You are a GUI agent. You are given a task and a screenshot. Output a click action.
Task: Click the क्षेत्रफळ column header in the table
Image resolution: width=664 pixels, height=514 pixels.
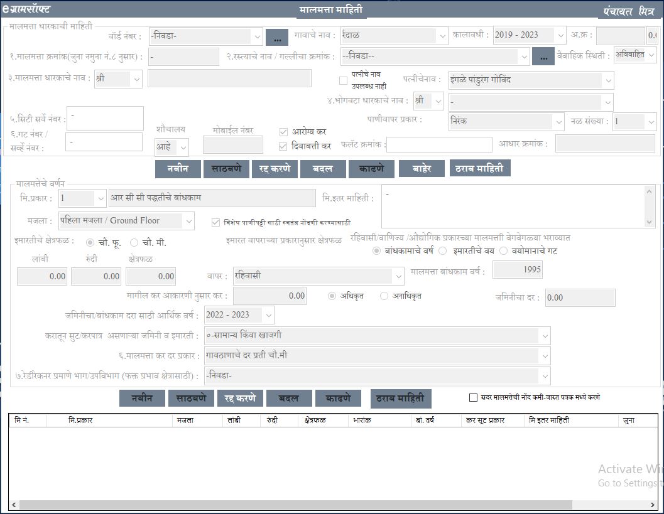pyautogui.click(x=314, y=420)
